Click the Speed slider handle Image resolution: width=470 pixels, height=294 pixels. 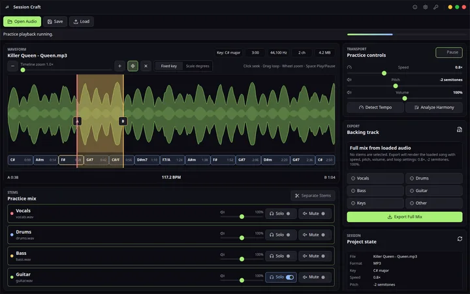384,73
